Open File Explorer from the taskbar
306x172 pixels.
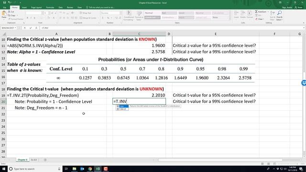pos(75,169)
